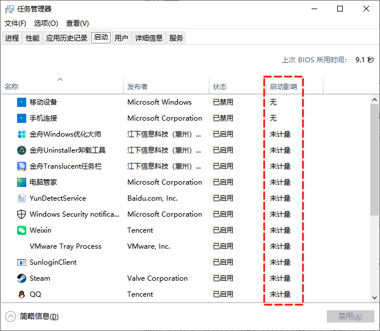
Task: Click the scrollbar down arrow
Action: [x=374, y=298]
